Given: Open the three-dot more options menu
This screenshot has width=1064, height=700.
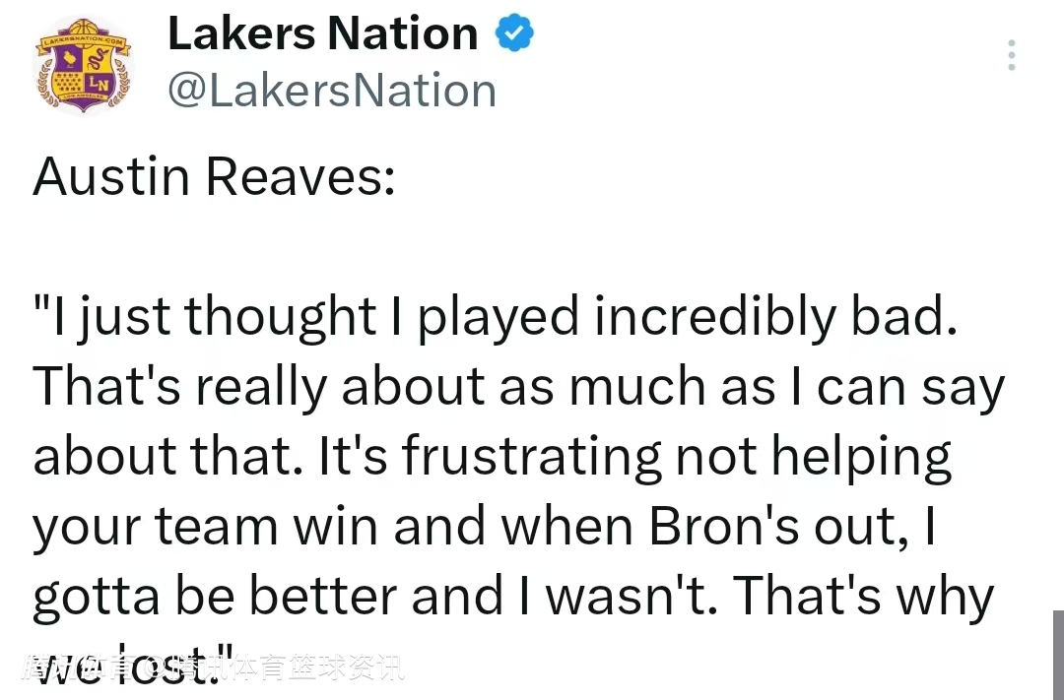Looking at the screenshot, I should 1011,55.
